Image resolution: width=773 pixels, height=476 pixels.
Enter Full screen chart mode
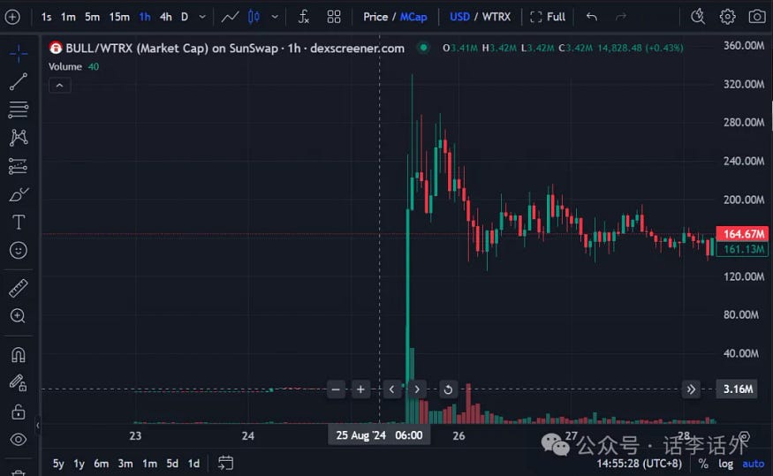pyautogui.click(x=548, y=17)
